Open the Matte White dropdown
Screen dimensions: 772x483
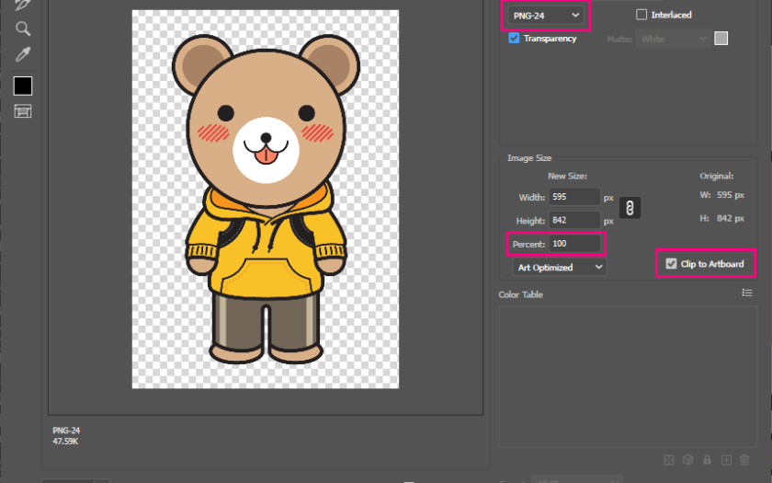point(674,39)
